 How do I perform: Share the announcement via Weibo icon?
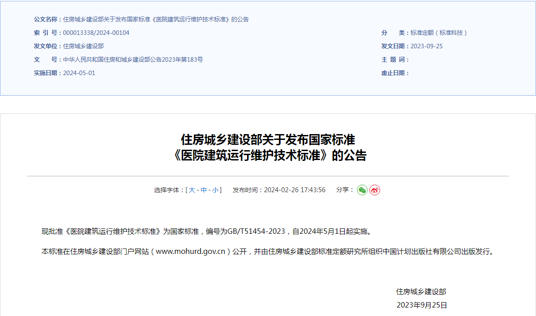pyautogui.click(x=375, y=190)
